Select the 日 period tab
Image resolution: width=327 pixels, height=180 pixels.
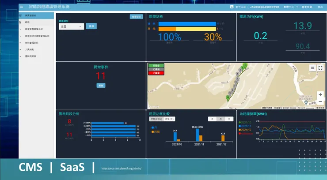click(x=229, y=119)
